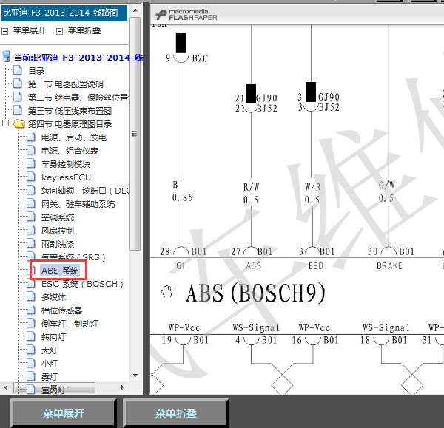The image size is (444, 428).
Task: Click the 菜单展开 icon at top of sidebar
Action: pos(5,31)
